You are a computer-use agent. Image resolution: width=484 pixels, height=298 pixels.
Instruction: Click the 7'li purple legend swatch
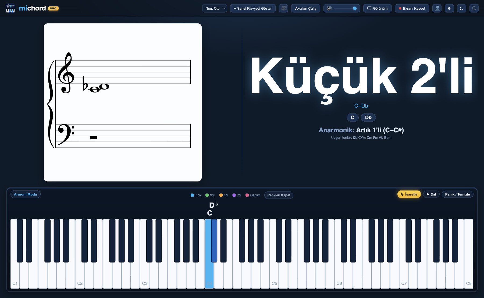[x=234, y=195]
